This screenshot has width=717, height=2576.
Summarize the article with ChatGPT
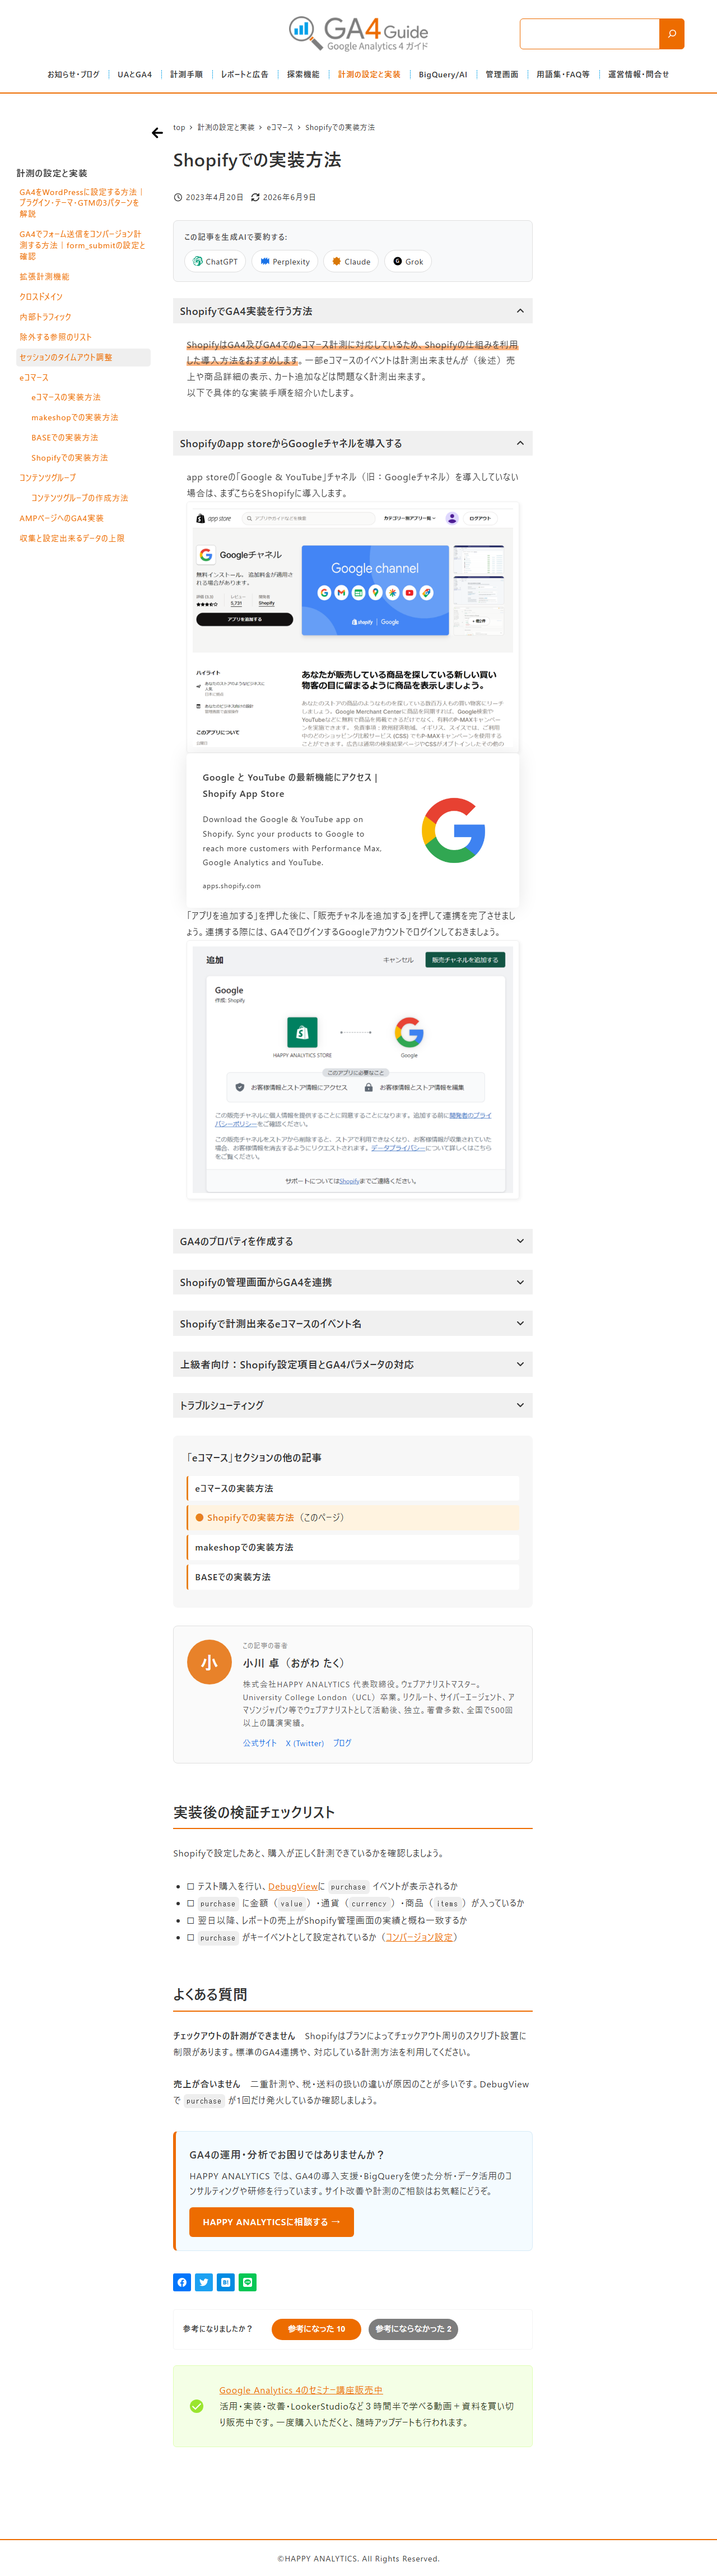click(x=215, y=262)
